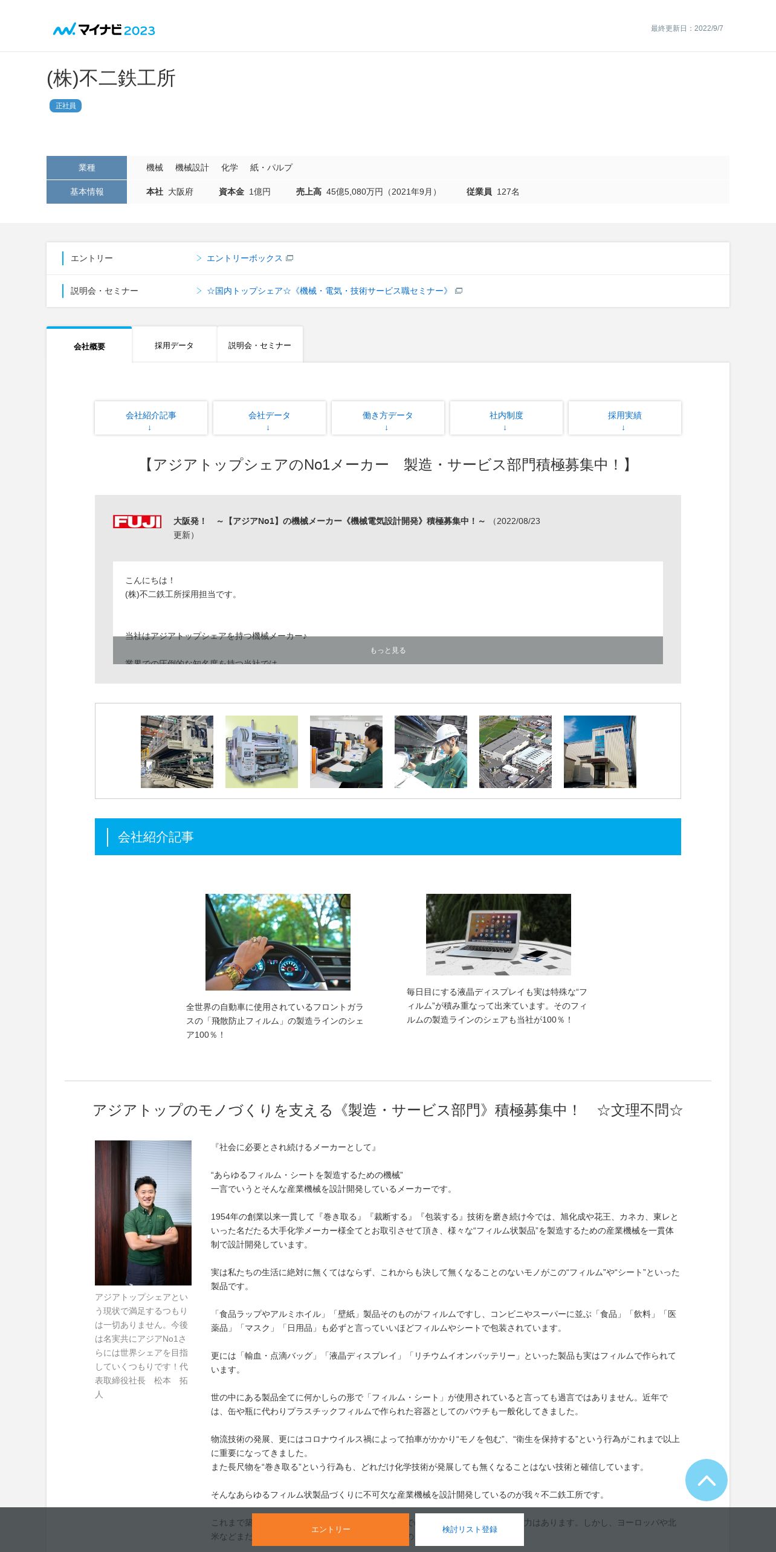Click the 会社紹介記事 section header

pyautogui.click(x=388, y=836)
